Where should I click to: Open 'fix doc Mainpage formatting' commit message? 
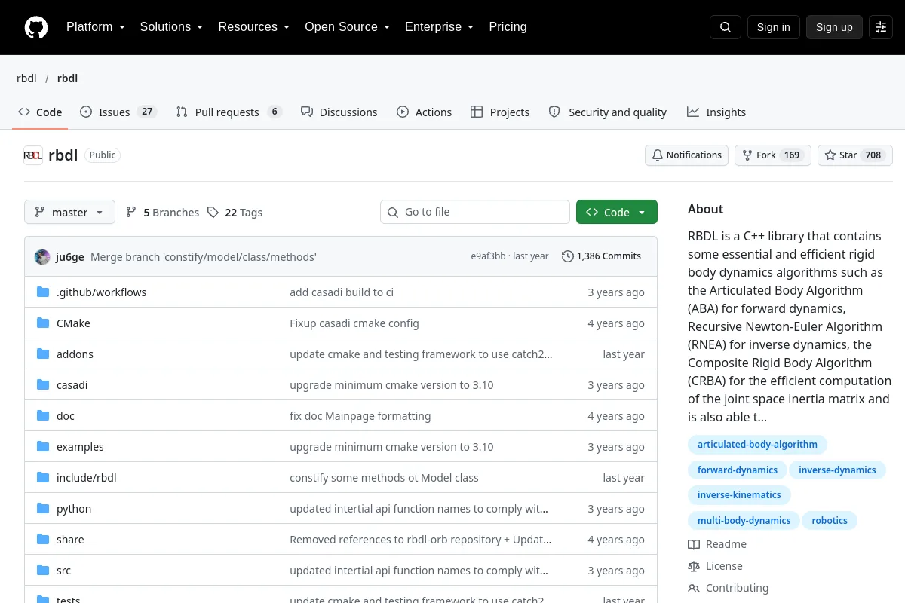pyautogui.click(x=360, y=416)
